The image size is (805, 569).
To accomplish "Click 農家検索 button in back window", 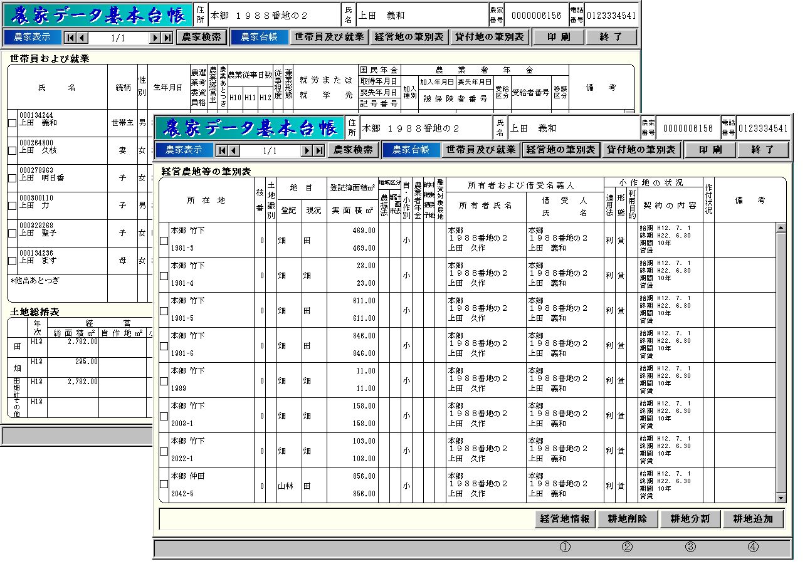I will point(201,37).
